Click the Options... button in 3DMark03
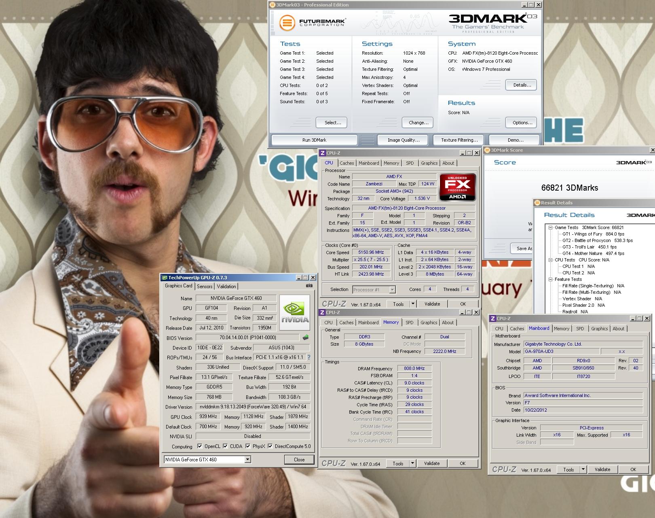655x518 pixels. [x=522, y=123]
